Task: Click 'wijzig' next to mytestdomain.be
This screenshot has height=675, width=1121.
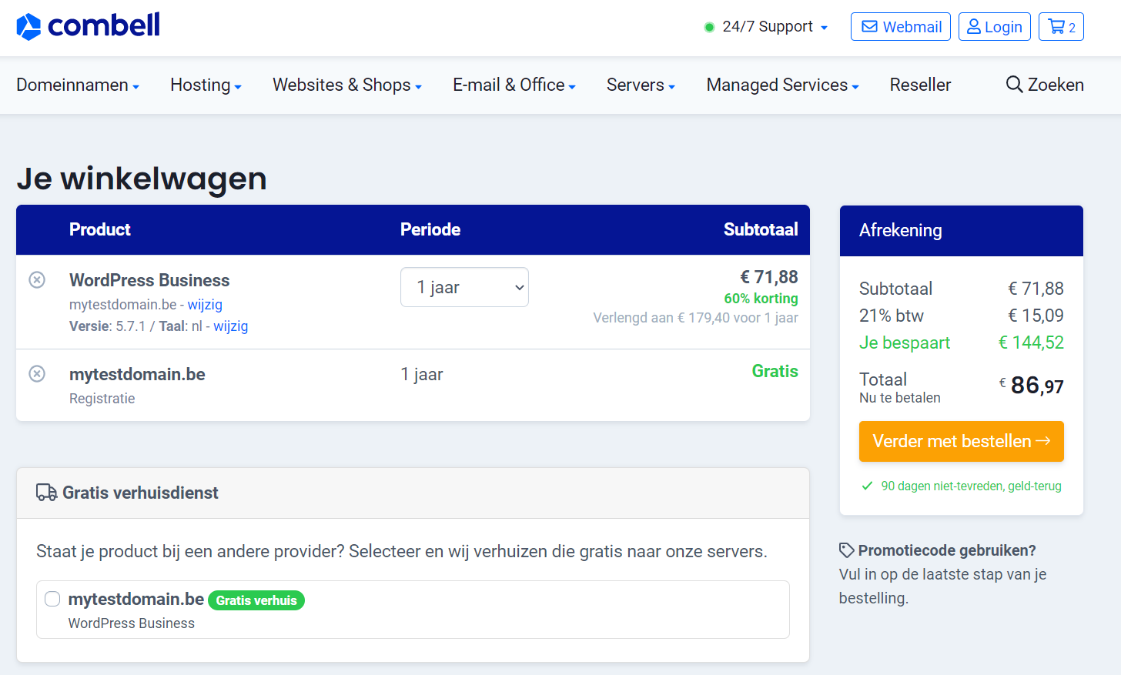Action: [x=205, y=305]
